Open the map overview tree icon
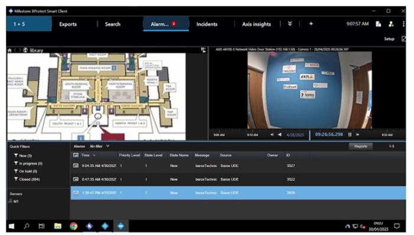This screenshot has height=235, width=414. point(203,50)
